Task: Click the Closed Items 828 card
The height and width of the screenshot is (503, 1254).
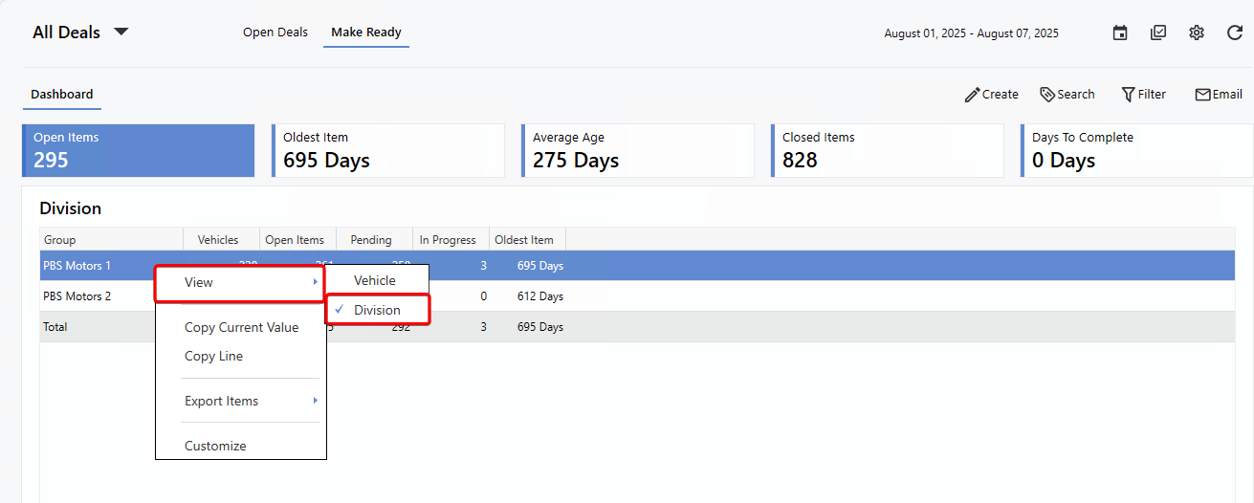Action: click(887, 151)
